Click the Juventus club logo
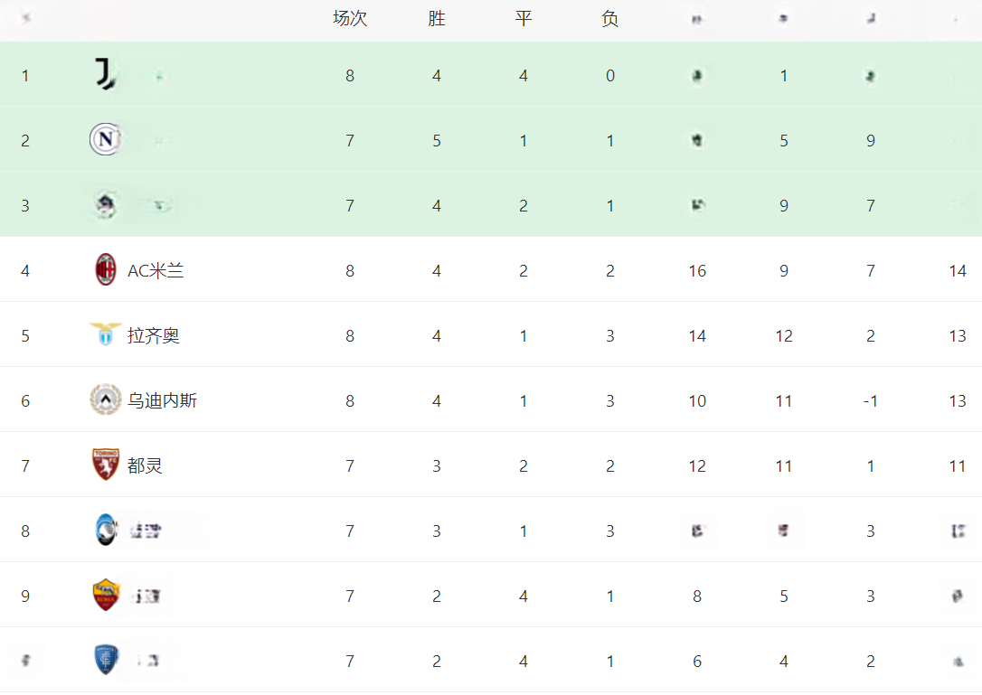This screenshot has width=982, height=695. [105, 74]
